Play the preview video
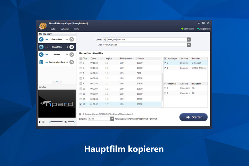The image size is (249, 166). (40, 122)
